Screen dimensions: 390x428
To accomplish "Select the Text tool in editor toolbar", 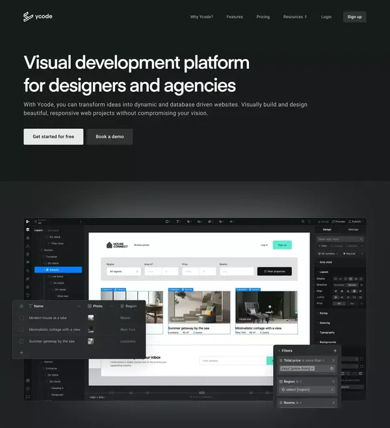I will (178, 221).
